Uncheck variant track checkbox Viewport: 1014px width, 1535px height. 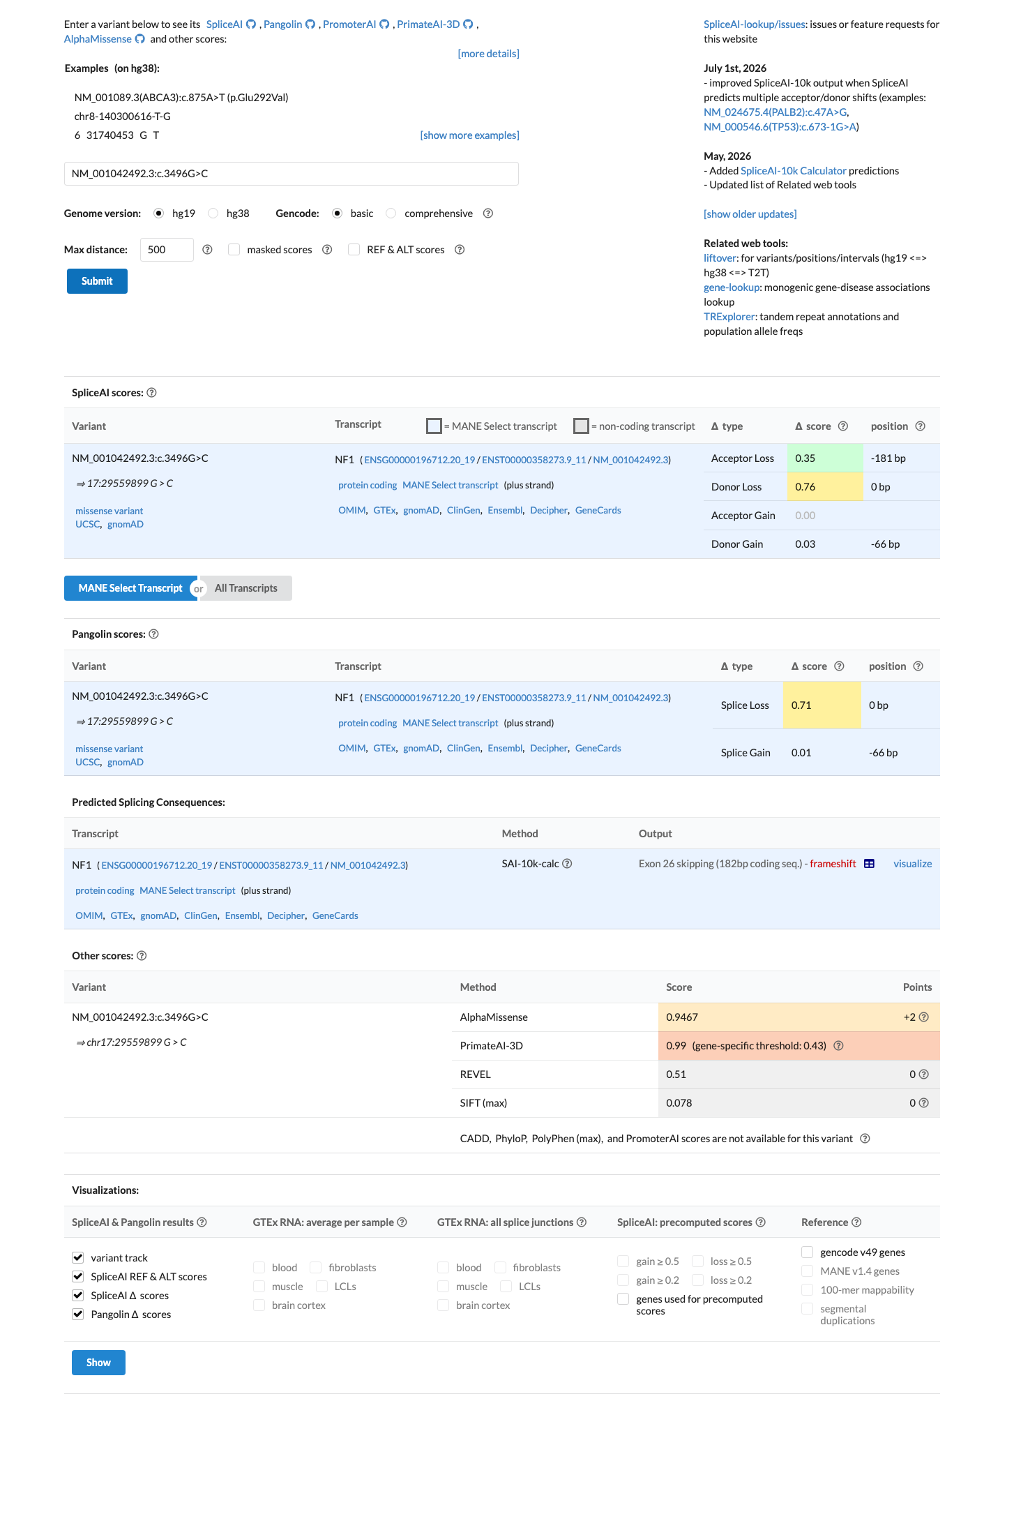[78, 1258]
